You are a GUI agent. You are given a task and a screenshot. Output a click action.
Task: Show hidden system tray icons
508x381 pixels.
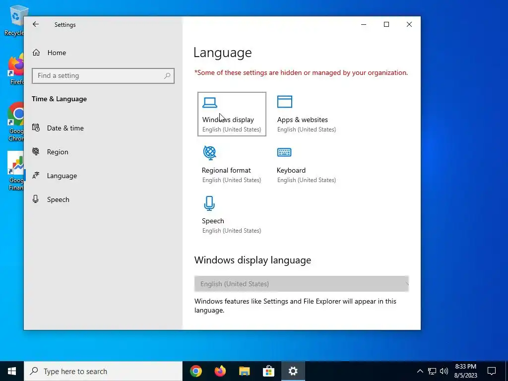[x=420, y=371]
